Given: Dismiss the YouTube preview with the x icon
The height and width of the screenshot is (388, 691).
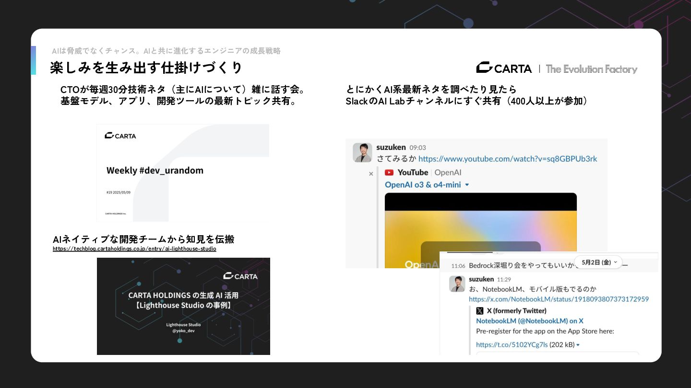Looking at the screenshot, I should (x=371, y=174).
